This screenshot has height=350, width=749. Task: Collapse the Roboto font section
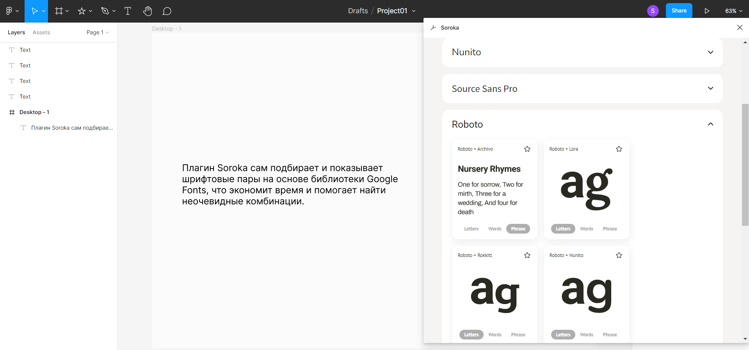710,124
